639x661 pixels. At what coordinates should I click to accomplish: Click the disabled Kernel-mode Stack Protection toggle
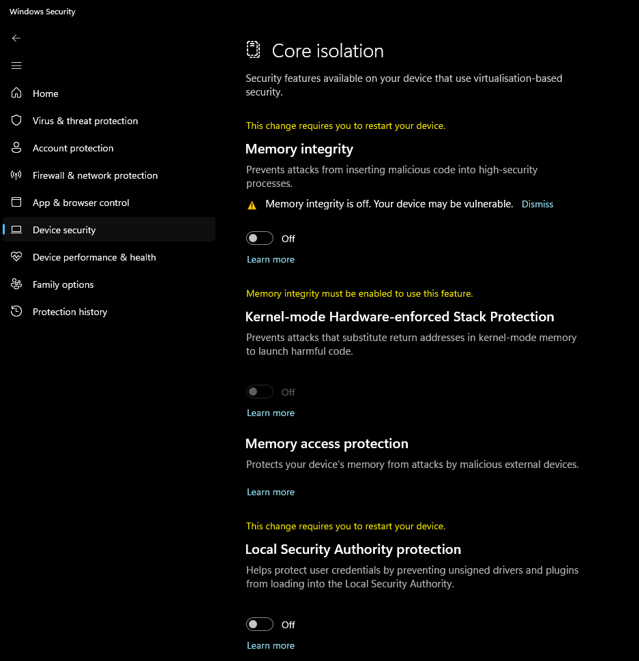coord(260,392)
